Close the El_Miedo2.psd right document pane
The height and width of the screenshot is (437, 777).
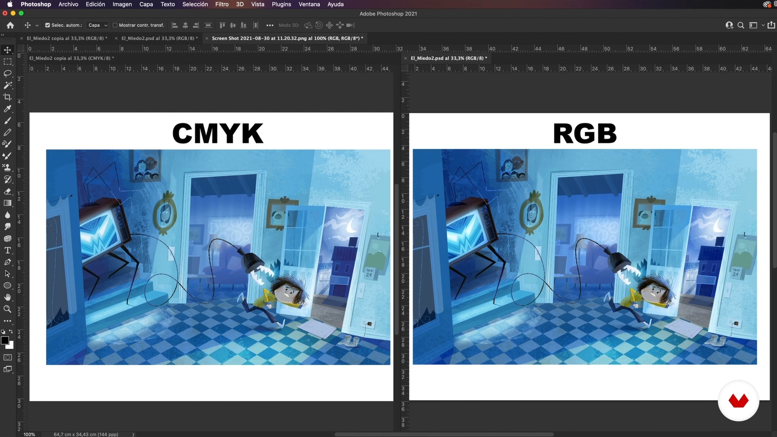(405, 58)
